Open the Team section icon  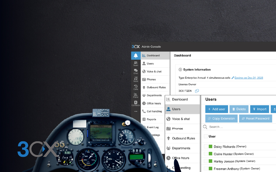136,64
